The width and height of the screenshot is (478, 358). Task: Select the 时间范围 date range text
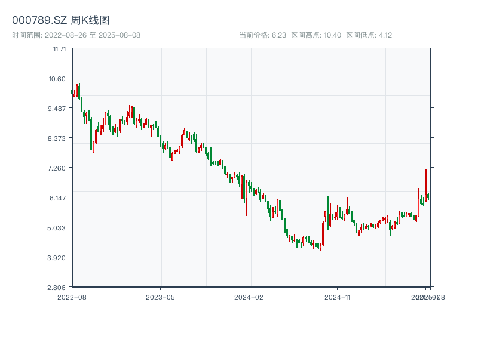click(76, 35)
